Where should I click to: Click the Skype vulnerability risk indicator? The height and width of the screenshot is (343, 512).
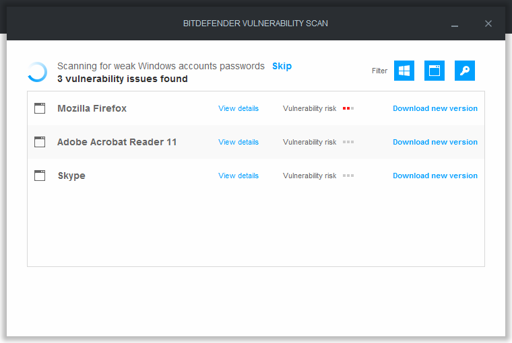[x=348, y=176]
